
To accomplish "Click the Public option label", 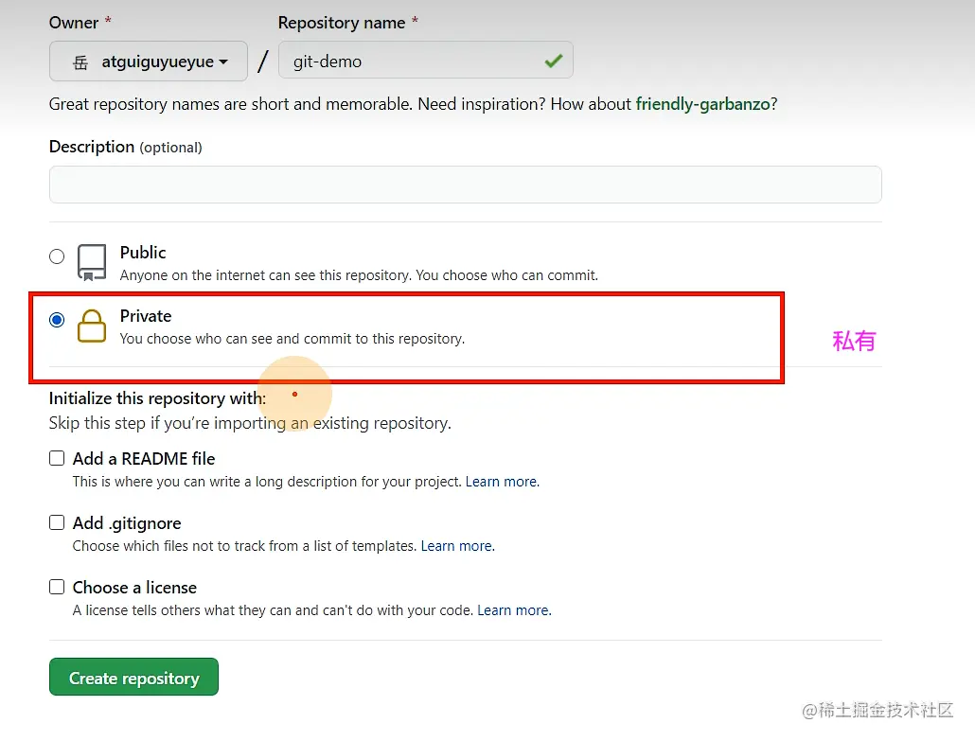I will [143, 253].
